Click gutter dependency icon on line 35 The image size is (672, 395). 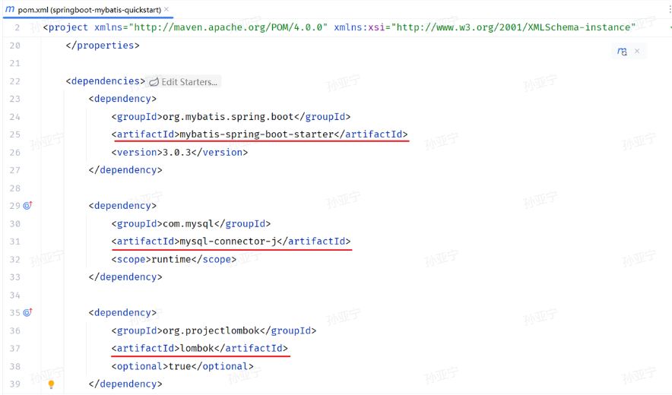click(x=27, y=313)
